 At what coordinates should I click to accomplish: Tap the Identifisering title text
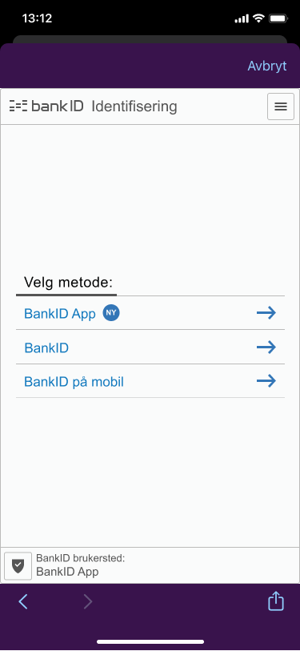point(134,106)
